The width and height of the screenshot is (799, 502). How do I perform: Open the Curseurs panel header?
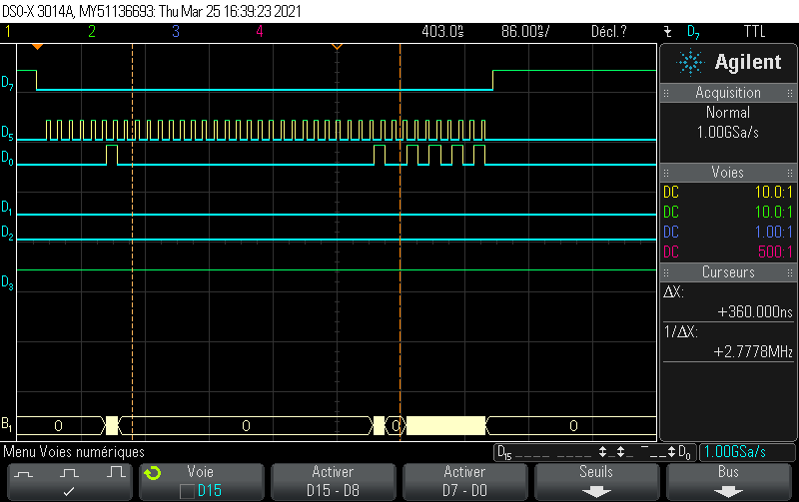tap(728, 272)
